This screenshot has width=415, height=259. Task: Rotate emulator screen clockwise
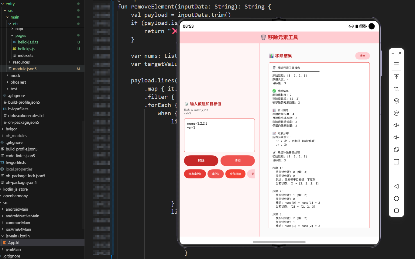[x=396, y=113]
